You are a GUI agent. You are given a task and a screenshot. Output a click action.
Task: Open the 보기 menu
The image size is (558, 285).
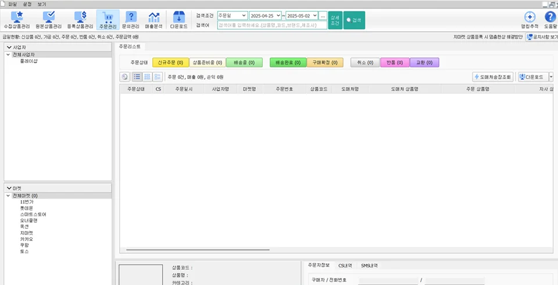click(42, 4)
